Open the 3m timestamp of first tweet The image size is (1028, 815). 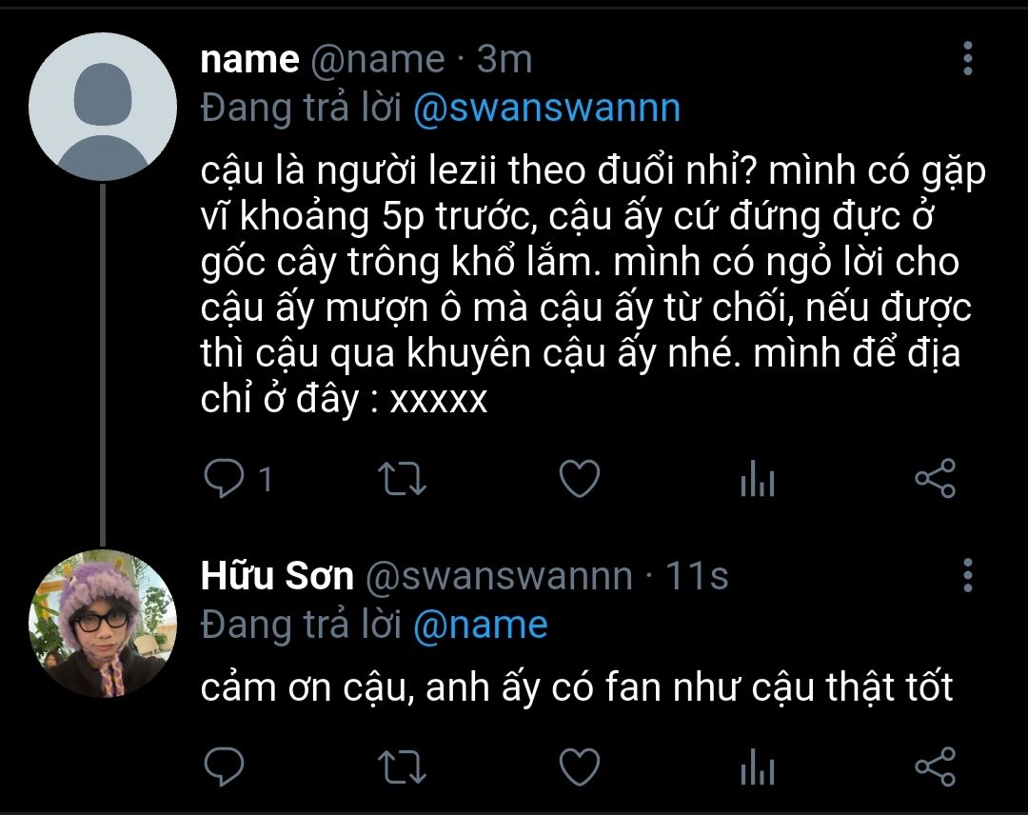click(504, 59)
